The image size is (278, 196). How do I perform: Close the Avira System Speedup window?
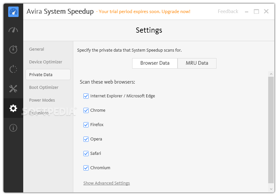click(266, 11)
